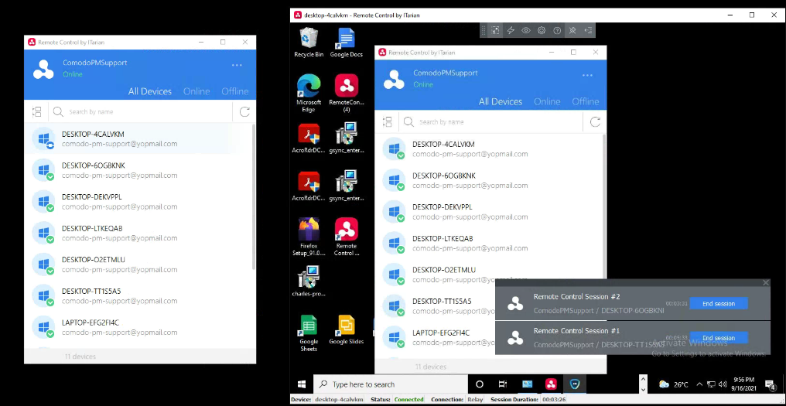This screenshot has width=786, height=406.
Task: Click the network icon in the remote tray
Action: coord(711,384)
